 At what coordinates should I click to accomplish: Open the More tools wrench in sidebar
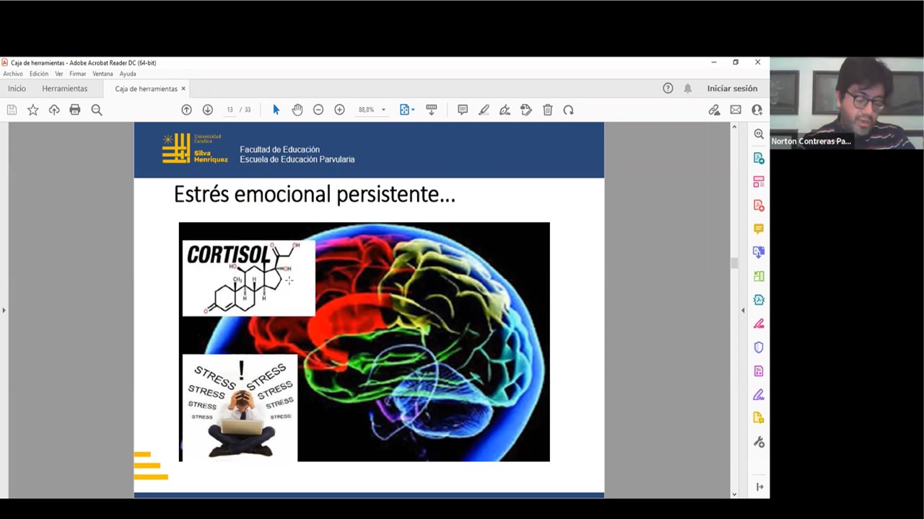pos(759,442)
